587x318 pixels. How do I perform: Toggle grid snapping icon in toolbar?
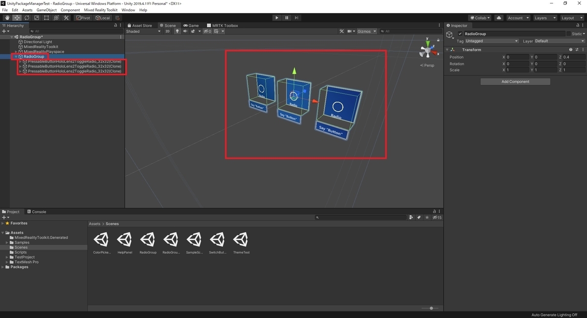click(x=118, y=18)
